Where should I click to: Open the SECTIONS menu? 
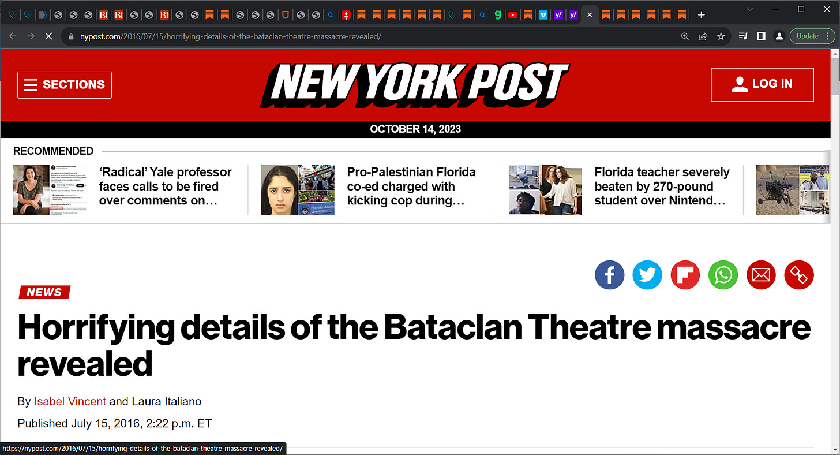click(x=65, y=85)
